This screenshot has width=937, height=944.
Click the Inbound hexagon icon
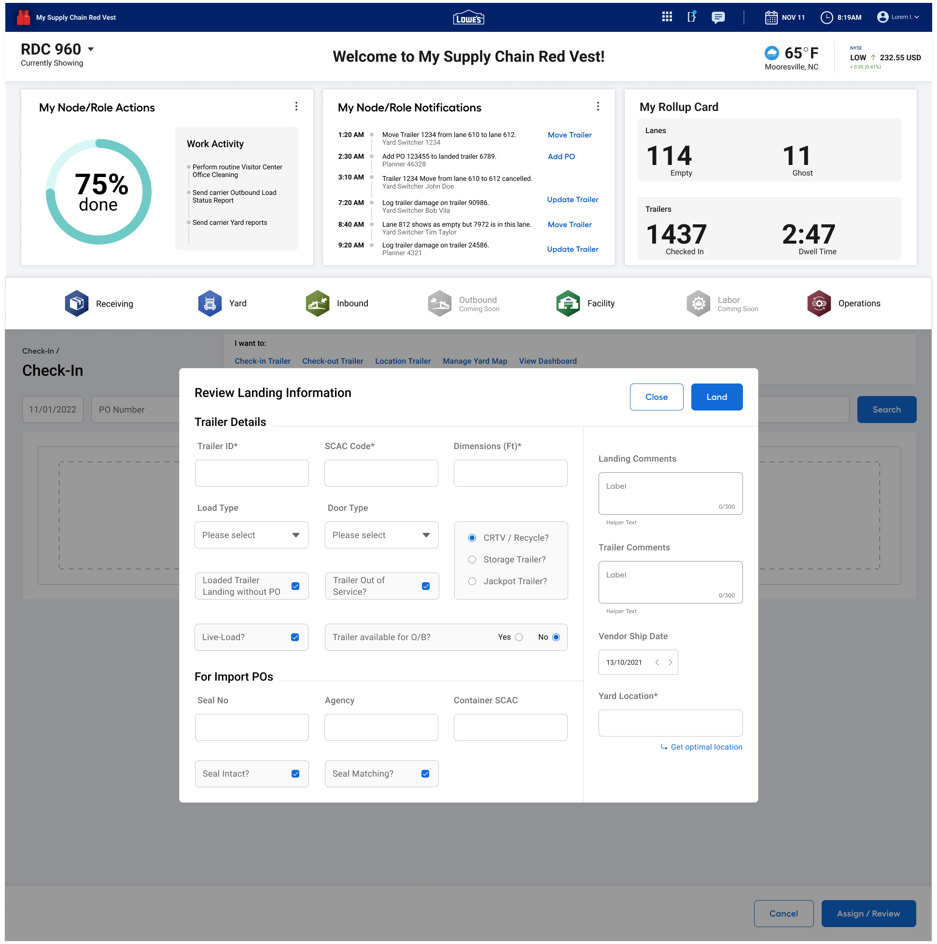[317, 303]
